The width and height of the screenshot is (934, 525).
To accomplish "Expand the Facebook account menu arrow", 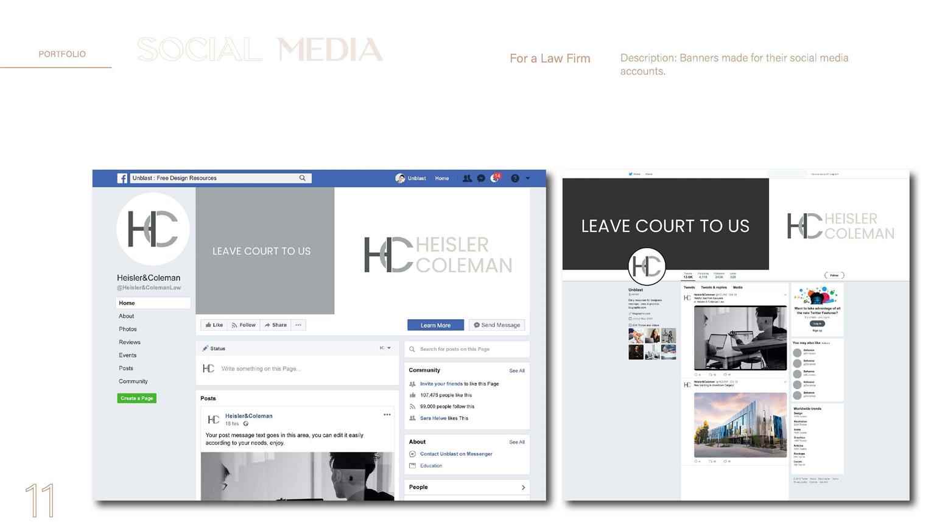I will (x=528, y=178).
